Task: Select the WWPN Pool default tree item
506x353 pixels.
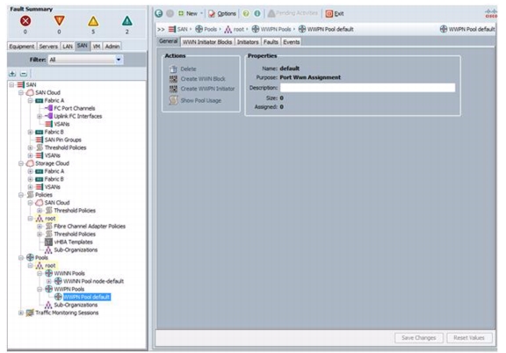Action: click(x=87, y=297)
